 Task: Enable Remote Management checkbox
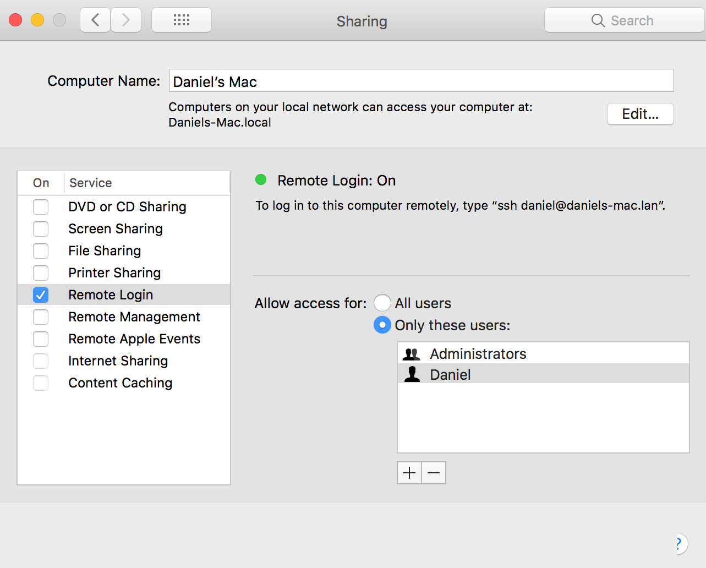coord(41,317)
